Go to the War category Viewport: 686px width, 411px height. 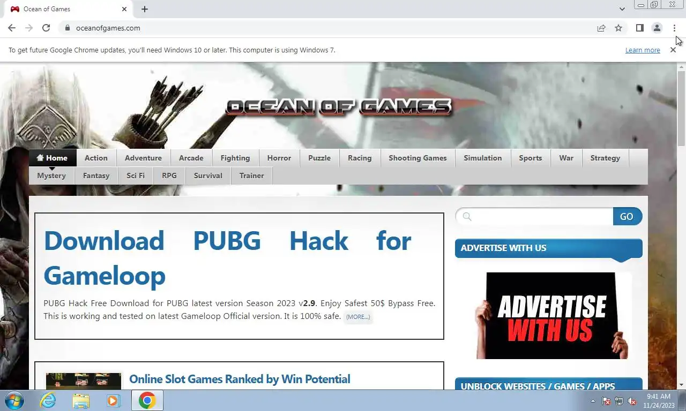[566, 158]
